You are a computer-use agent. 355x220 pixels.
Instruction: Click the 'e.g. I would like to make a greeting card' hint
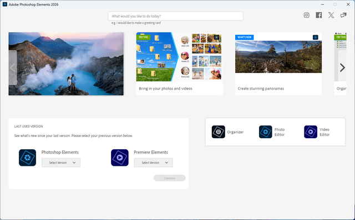pos(136,23)
